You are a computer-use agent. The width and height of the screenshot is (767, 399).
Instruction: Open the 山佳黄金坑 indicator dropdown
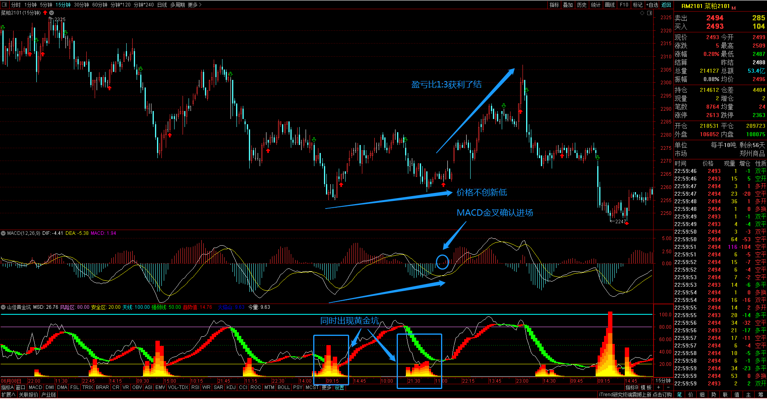click(3, 307)
